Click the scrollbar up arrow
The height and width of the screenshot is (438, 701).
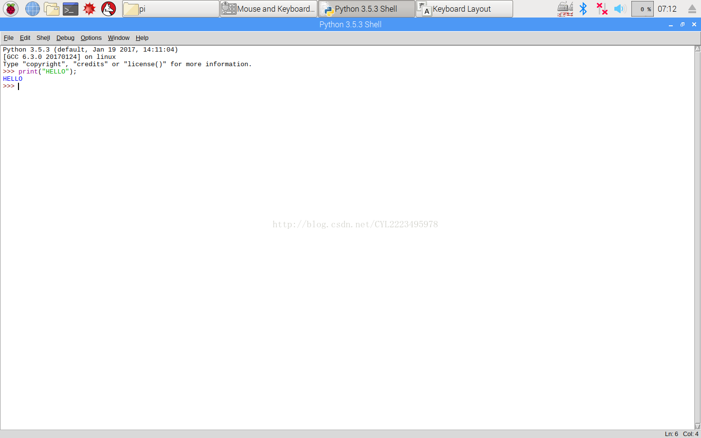tap(698, 49)
